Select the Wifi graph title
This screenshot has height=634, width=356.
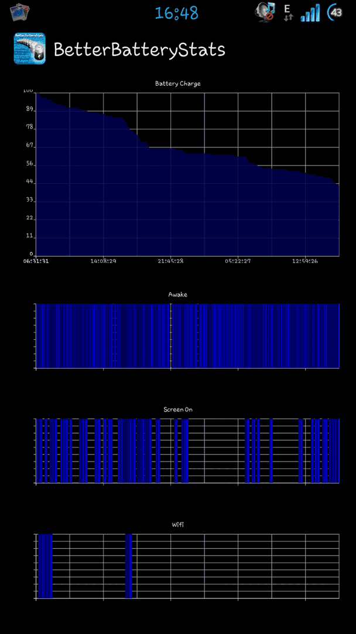[178, 524]
